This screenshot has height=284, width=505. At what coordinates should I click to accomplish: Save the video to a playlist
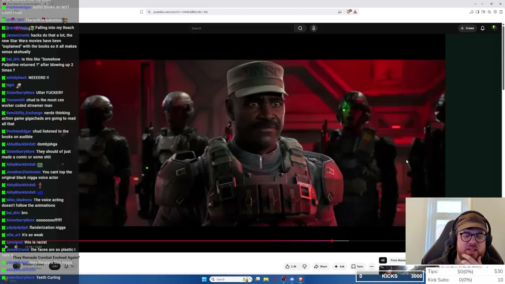coord(357,267)
